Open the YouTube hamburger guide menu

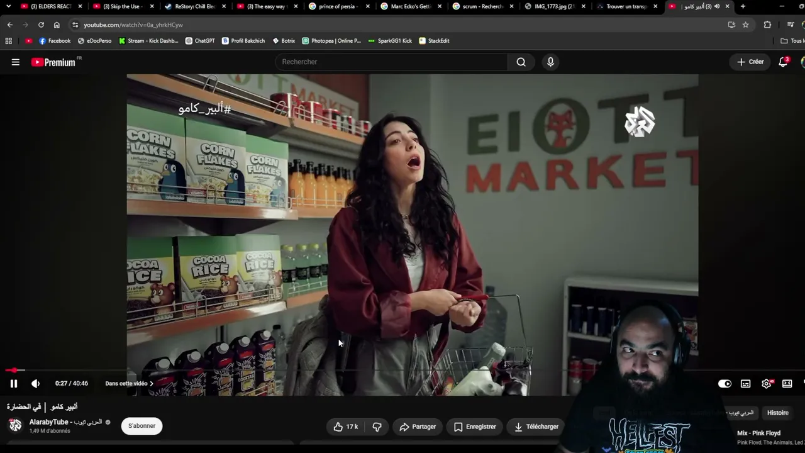pyautogui.click(x=16, y=62)
